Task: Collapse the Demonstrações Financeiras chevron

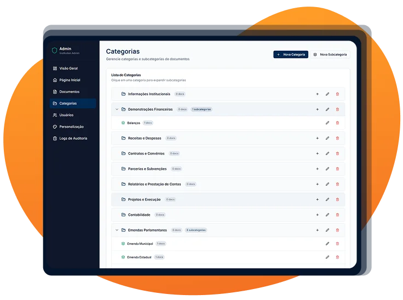Action: click(x=117, y=109)
